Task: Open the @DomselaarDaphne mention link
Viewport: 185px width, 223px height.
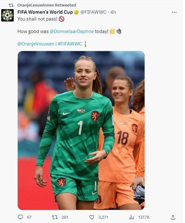Action: pos(72,31)
